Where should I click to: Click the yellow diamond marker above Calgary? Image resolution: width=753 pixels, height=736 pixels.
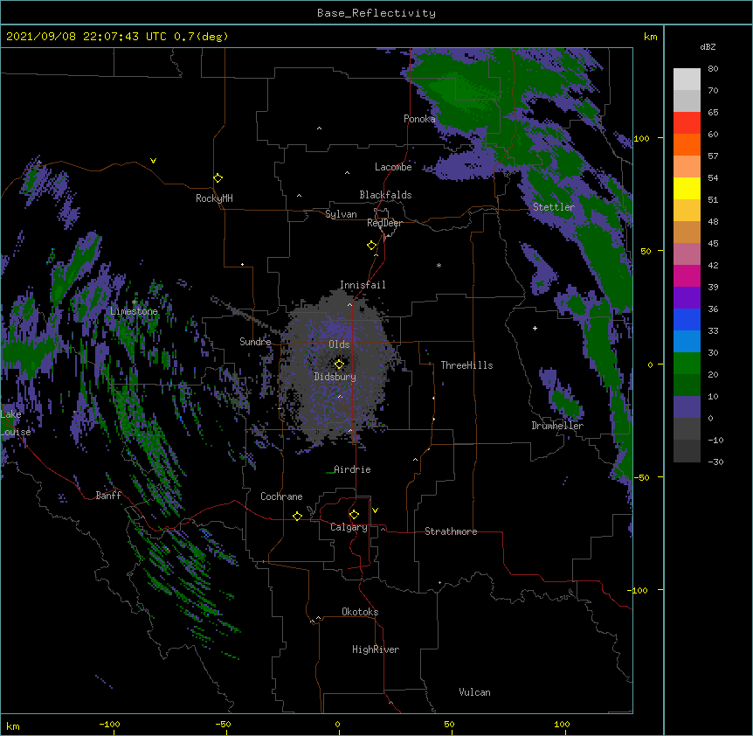[x=354, y=515]
